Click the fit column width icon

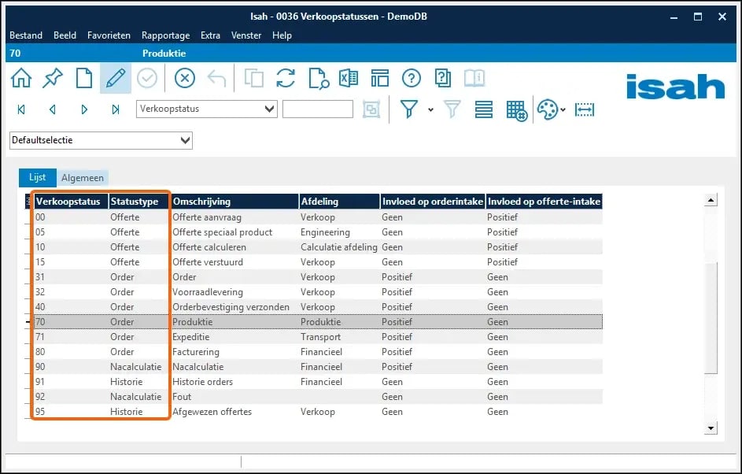pos(585,110)
